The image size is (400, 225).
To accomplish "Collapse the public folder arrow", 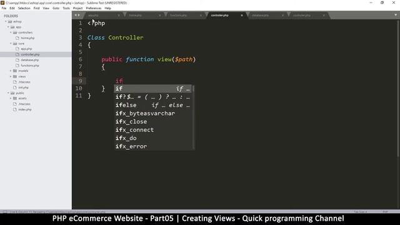I will pyautogui.click(x=8, y=93).
